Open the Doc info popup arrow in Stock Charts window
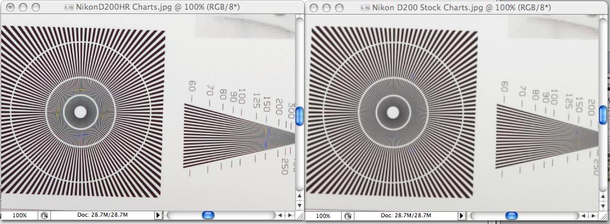 coord(462,216)
